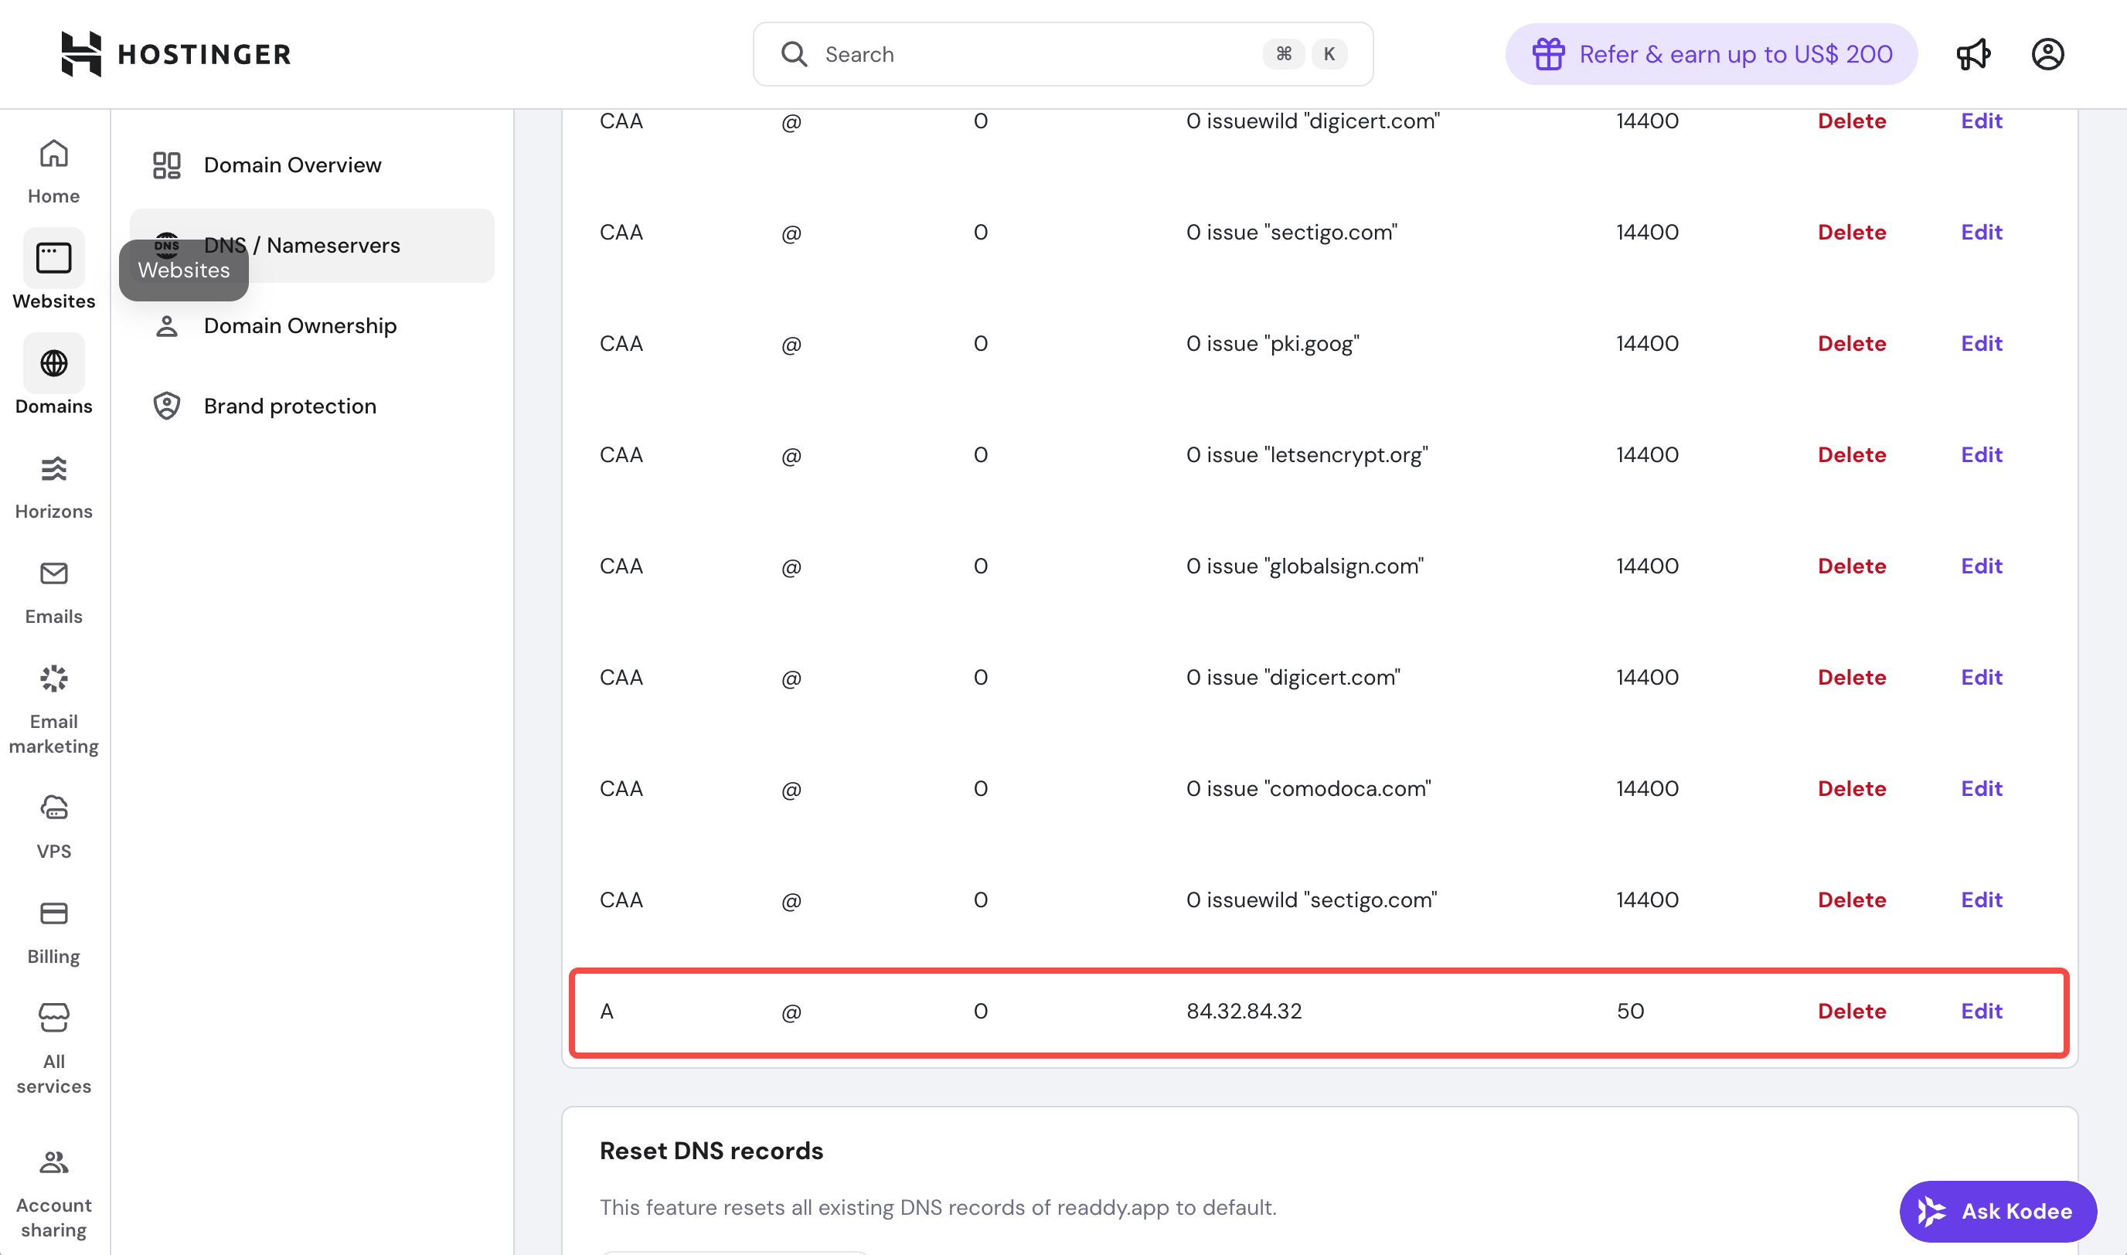
Task: Open the announcements megaphone icon
Action: (x=1973, y=54)
